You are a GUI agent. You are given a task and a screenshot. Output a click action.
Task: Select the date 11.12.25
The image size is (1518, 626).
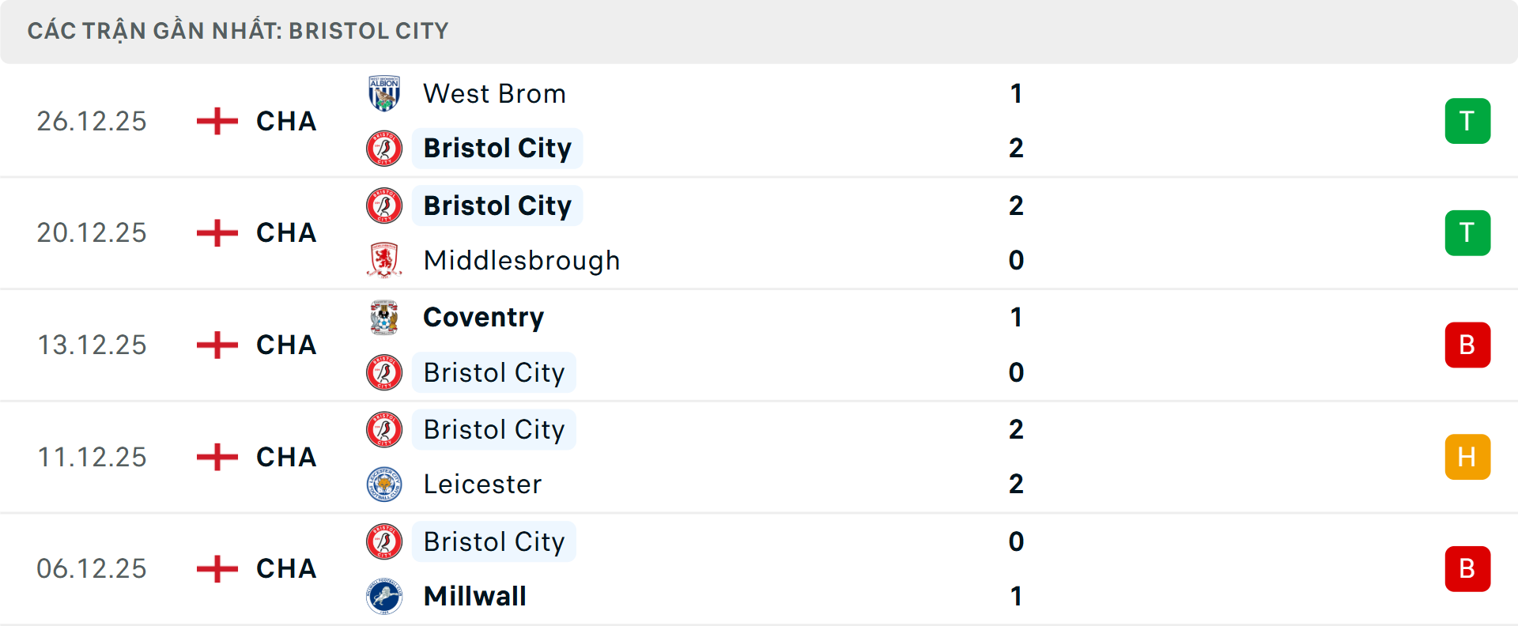(x=92, y=457)
